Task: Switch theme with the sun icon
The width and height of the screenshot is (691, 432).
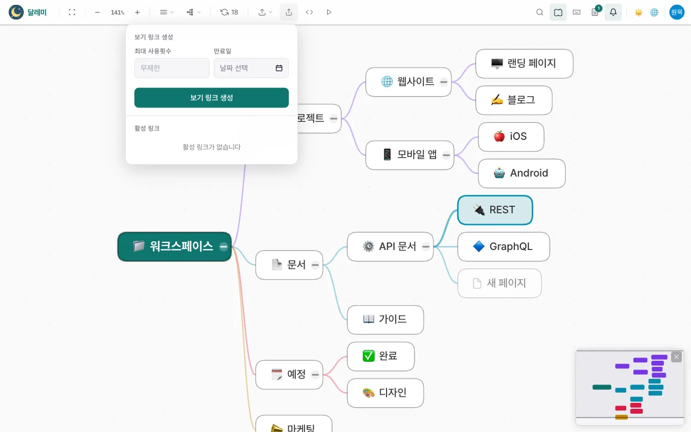Action: (639, 12)
